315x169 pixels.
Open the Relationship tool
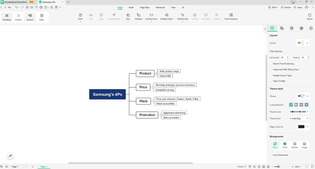click(183, 17)
